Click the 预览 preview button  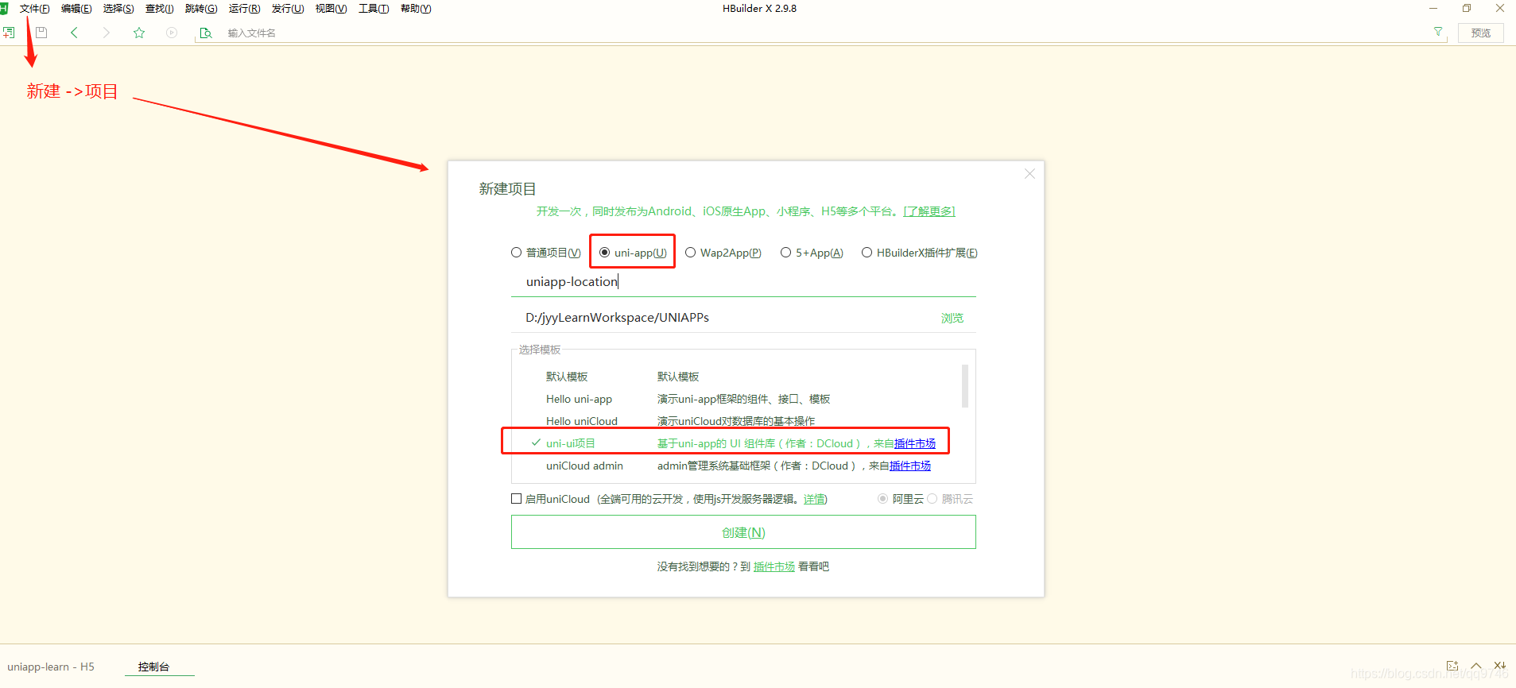pyautogui.click(x=1480, y=33)
